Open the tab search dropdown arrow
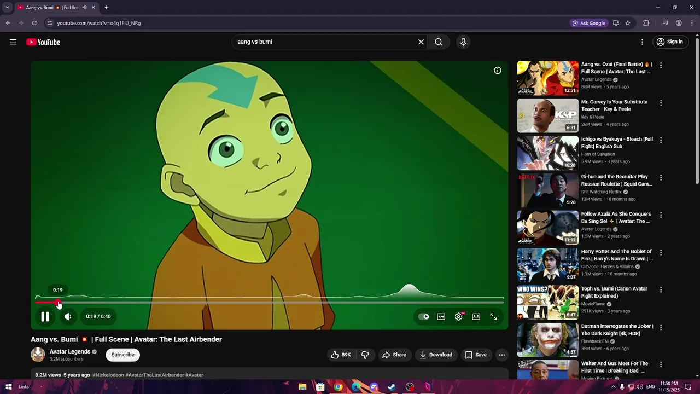700x394 pixels. click(x=7, y=8)
